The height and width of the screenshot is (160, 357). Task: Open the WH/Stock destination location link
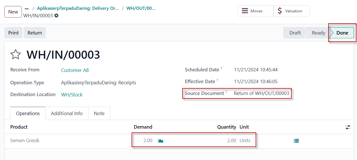coord(72,95)
